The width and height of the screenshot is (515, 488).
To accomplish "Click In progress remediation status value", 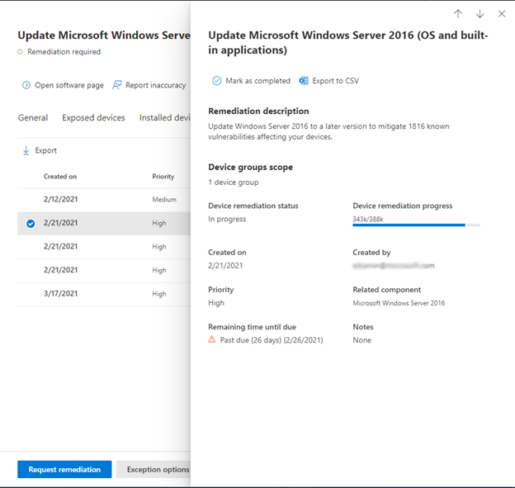I will coord(227,219).
